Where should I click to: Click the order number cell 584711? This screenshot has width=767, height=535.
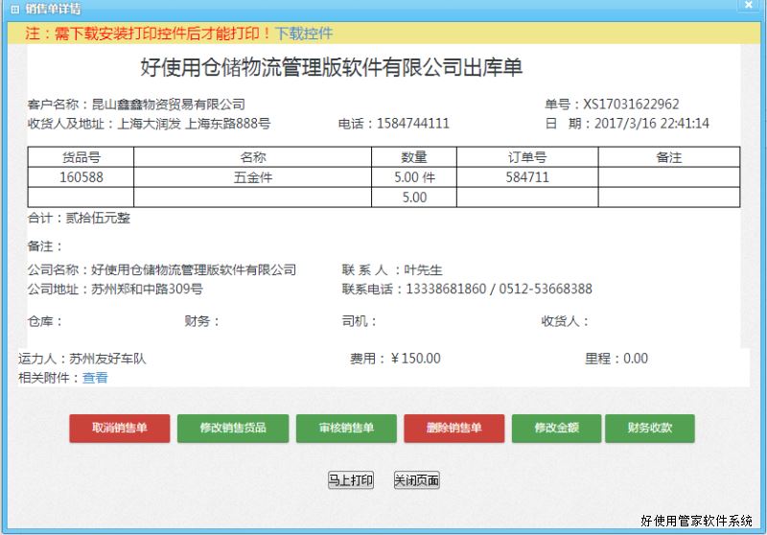pyautogui.click(x=527, y=177)
